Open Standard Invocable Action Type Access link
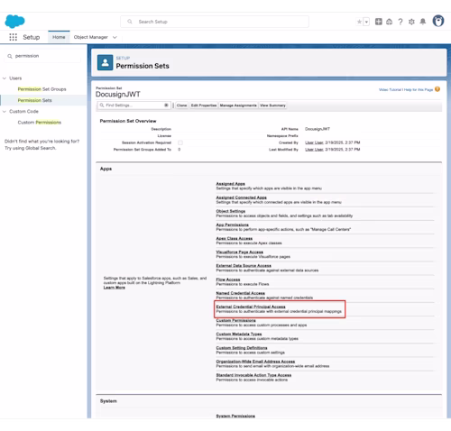This screenshot has height=431, width=451. tap(253, 375)
